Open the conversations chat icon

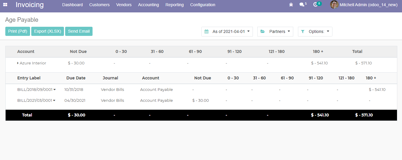[x=302, y=5]
